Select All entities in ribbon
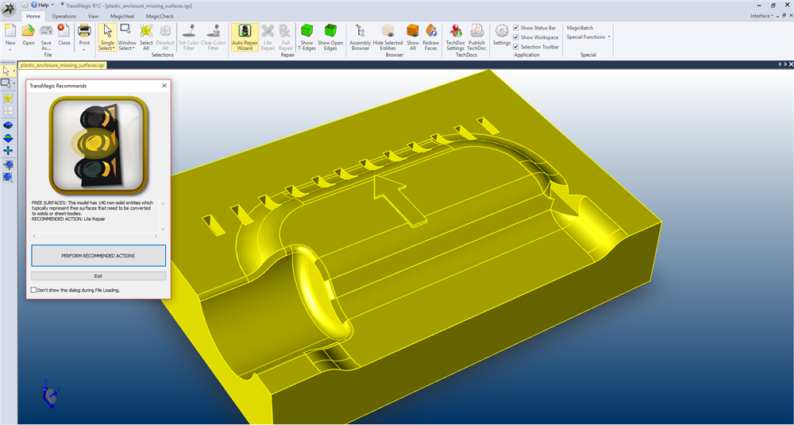The image size is (794, 425). [146, 37]
